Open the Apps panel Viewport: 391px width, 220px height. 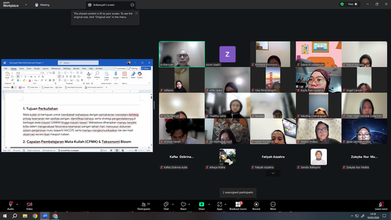[219, 206]
